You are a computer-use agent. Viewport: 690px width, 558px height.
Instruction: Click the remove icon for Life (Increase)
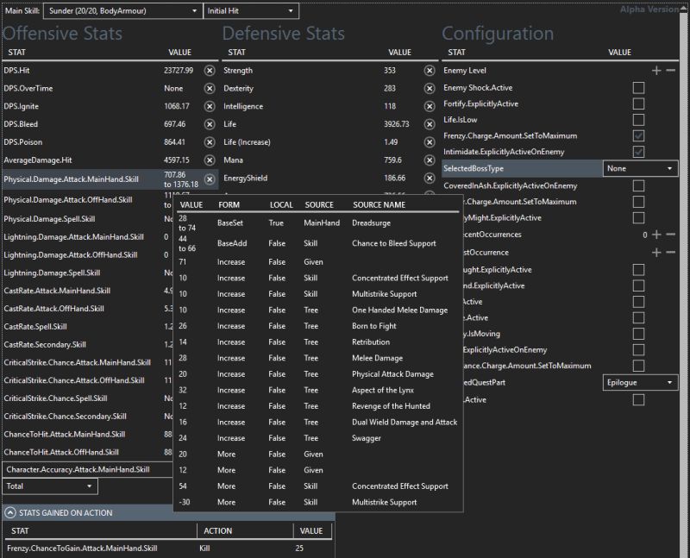(430, 141)
